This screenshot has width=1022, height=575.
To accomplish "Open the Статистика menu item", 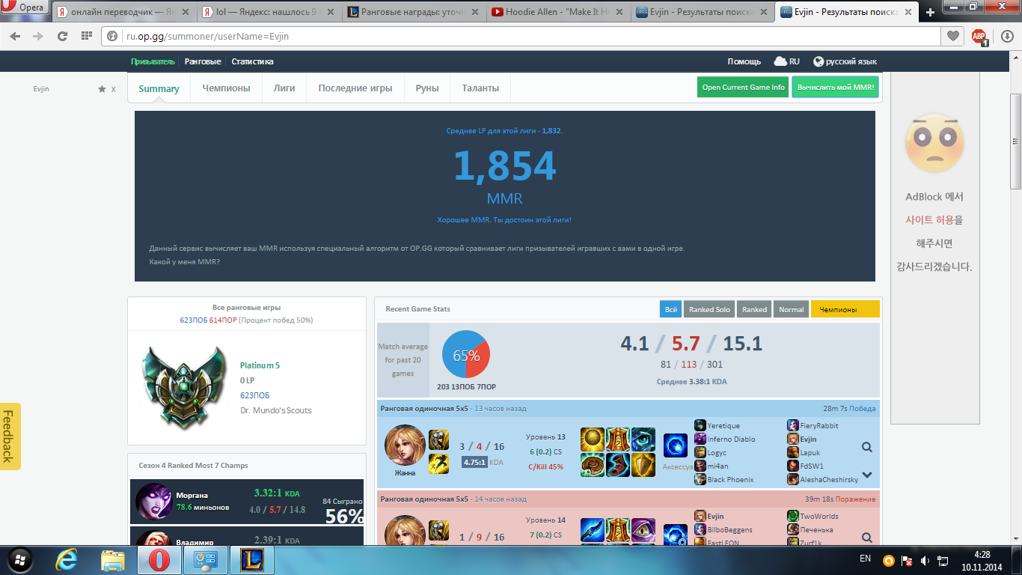I will 252,61.
